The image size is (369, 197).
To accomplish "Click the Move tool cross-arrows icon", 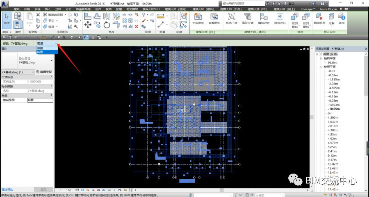I will tap(88, 25).
